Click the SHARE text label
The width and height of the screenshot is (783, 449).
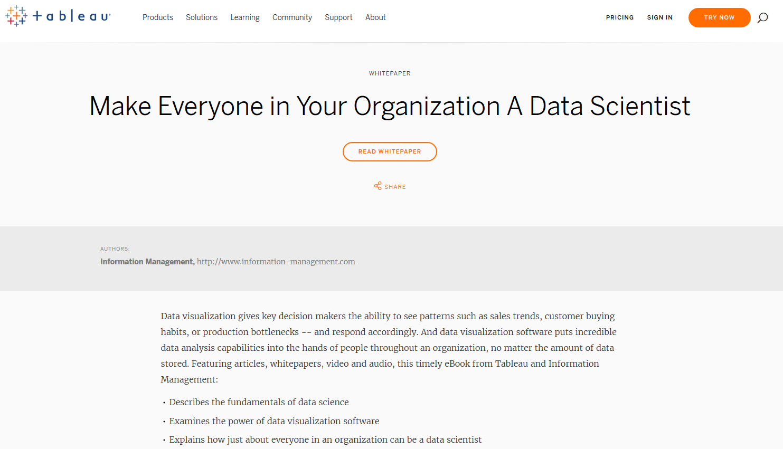tap(395, 187)
